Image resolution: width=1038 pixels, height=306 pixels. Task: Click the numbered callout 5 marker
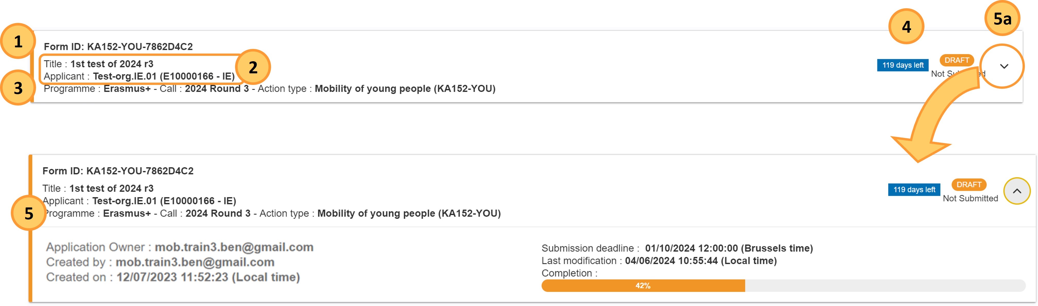[29, 213]
